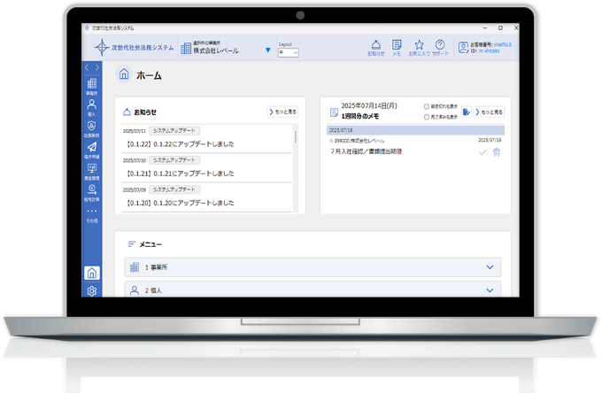Open お知らせ bell icon in header
602x393 pixels.
coord(375,46)
